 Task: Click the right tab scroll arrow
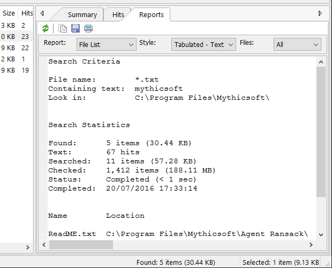point(320,13)
